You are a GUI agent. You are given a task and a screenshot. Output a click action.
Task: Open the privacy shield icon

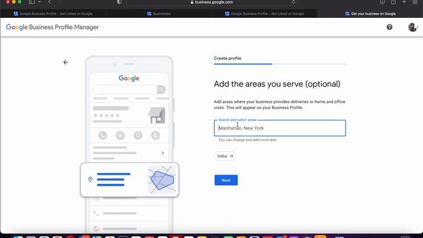(119, 2)
